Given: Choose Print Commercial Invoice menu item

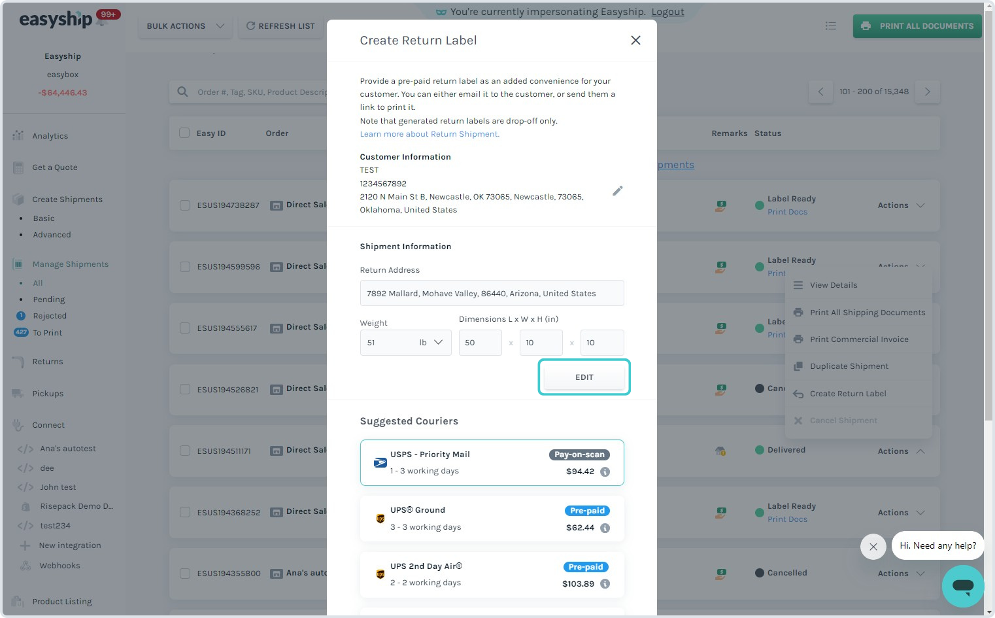Looking at the screenshot, I should pos(858,339).
